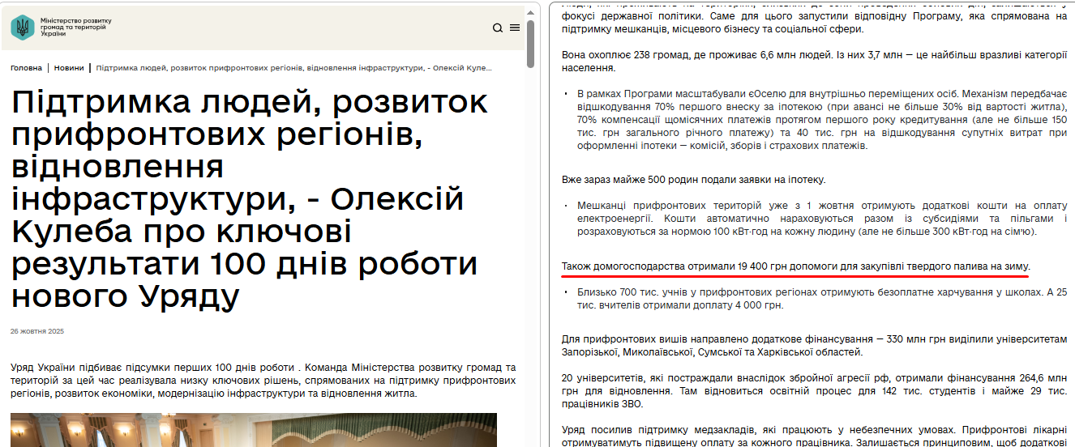Click paragraph starting 'Уряд України підбиває підсумки'
The image size is (1075, 447).
pos(263,381)
